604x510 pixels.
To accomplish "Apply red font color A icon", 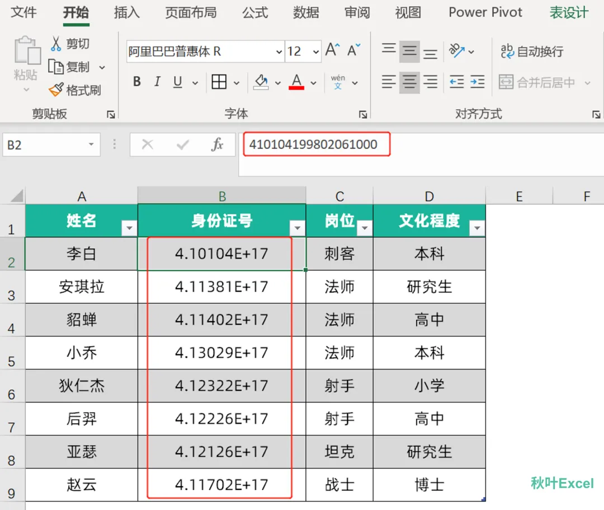I will pos(296,82).
